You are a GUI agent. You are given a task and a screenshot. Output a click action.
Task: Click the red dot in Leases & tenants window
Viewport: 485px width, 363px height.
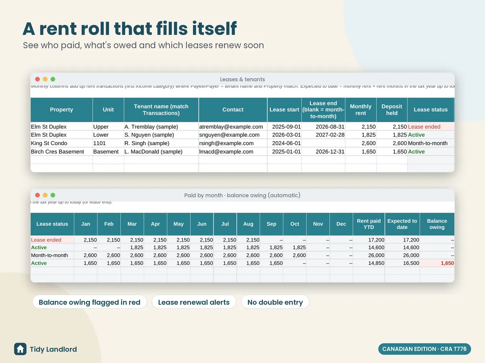pyautogui.click(x=38, y=79)
